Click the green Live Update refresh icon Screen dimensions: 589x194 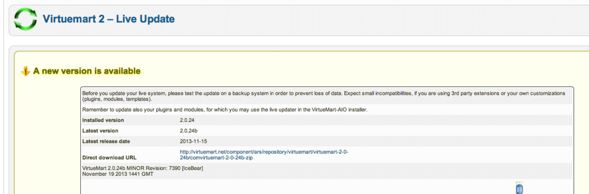[x=26, y=19]
